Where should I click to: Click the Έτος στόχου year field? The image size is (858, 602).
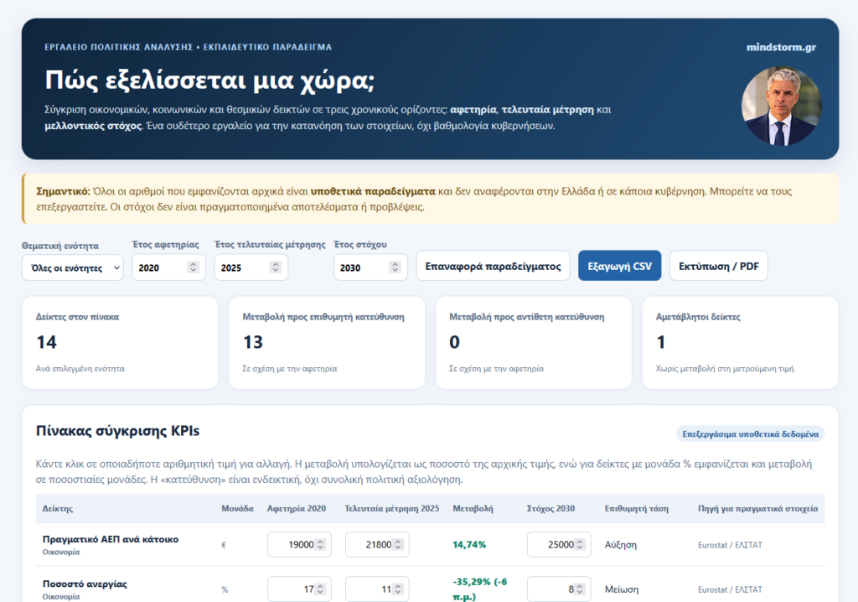[370, 267]
